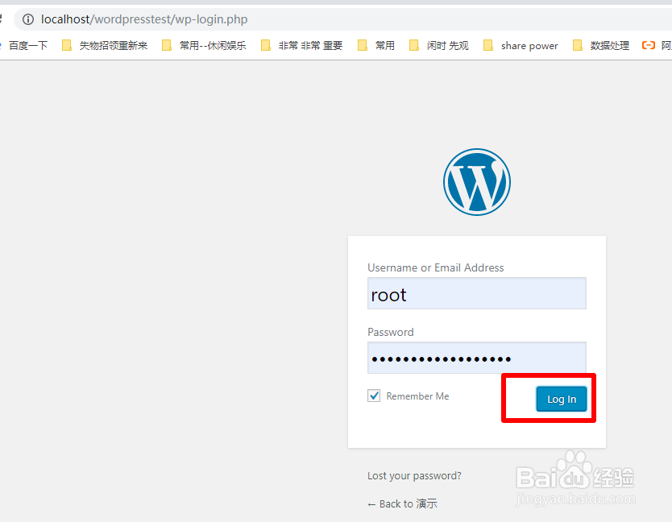Screen dimensions: 672x522
Task: Open the share power bookmark folder
Action: tap(521, 45)
